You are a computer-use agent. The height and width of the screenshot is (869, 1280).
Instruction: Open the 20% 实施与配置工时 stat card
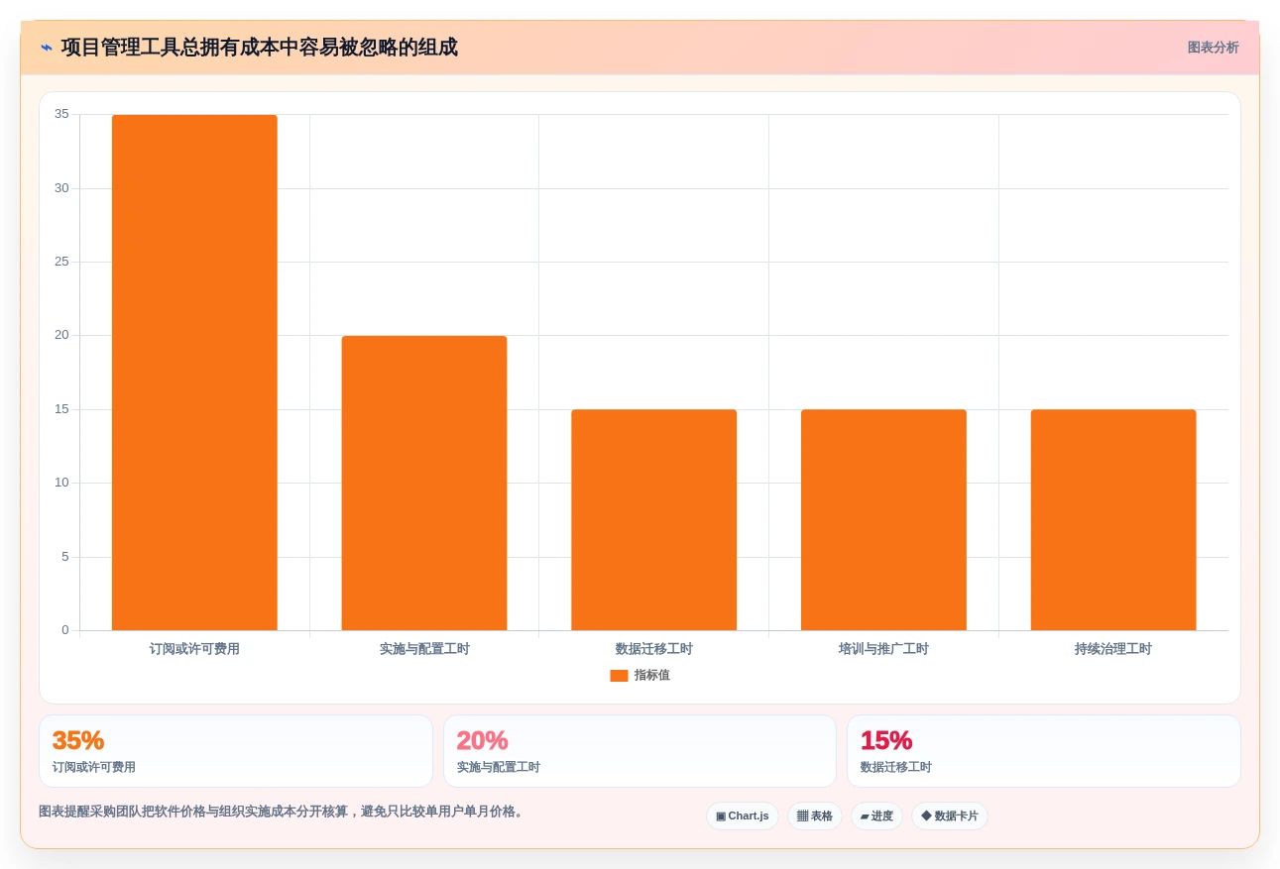[x=640, y=751]
